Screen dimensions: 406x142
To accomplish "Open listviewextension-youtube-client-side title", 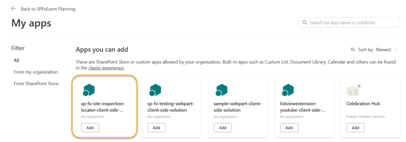I will pyautogui.click(x=303, y=107).
